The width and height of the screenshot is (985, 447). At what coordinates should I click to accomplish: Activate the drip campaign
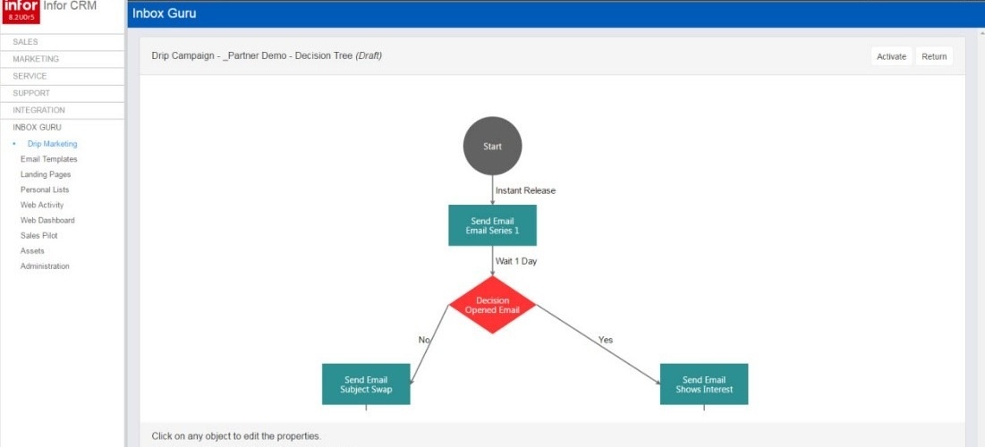pyautogui.click(x=891, y=56)
